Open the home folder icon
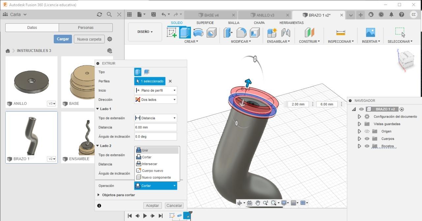Viewport: 422px width, 221px height. [x=8, y=51]
